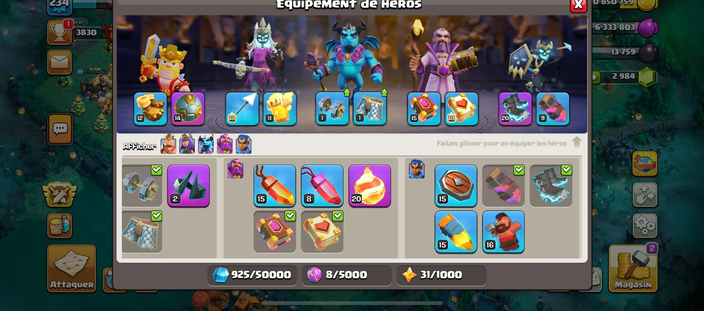Show upgrade for Minion Prince dumbbell slot
Image resolution: width=704 pixels, height=311 pixels.
(347, 93)
